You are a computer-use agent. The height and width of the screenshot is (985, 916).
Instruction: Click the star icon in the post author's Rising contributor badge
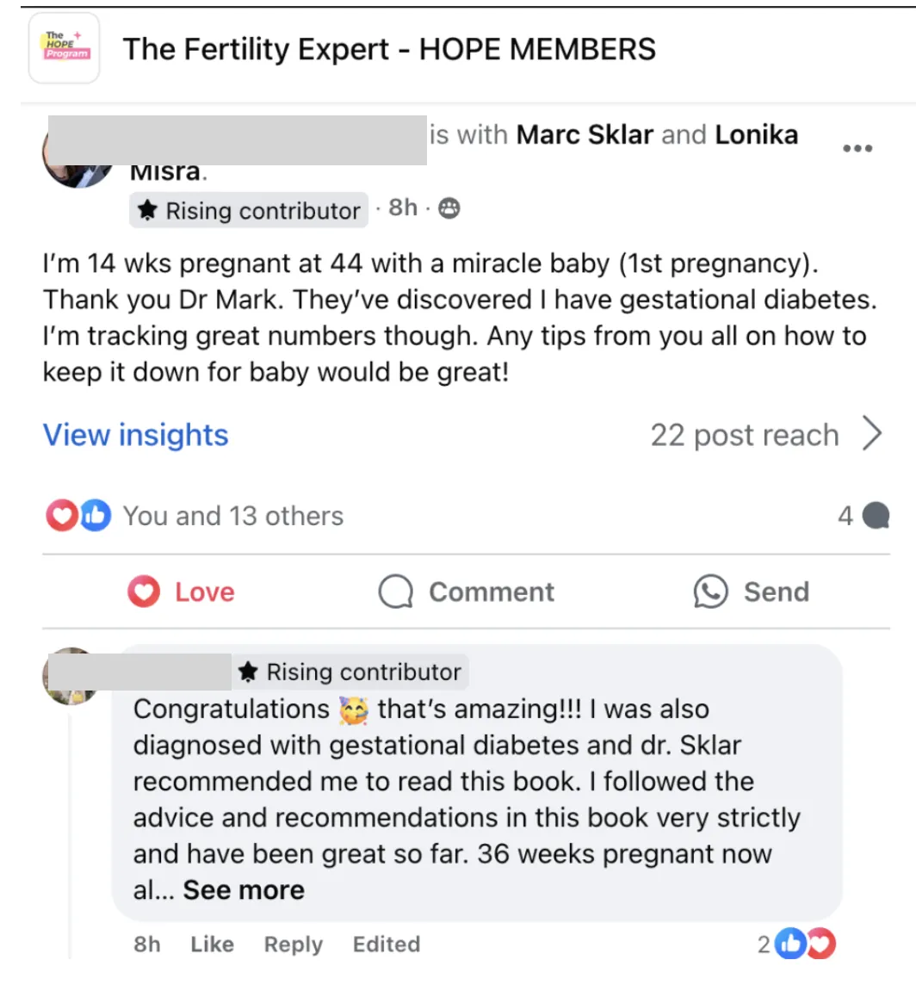(x=147, y=210)
